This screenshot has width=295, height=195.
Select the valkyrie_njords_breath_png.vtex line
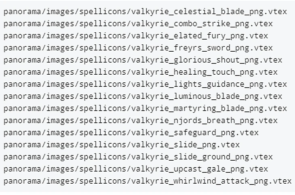[141, 121]
